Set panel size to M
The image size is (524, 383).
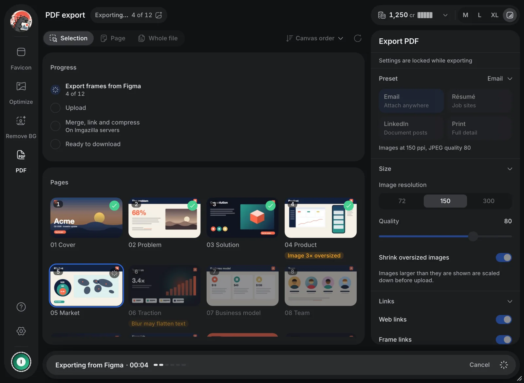click(x=465, y=15)
